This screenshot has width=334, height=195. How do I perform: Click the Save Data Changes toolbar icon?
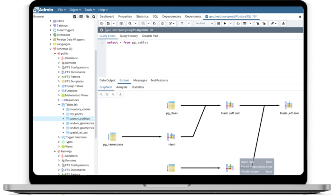(121, 23)
